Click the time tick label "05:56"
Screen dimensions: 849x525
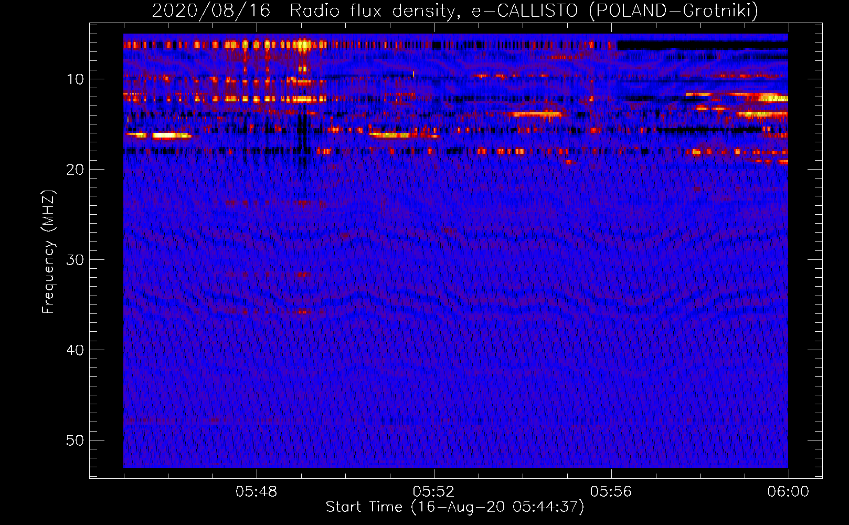[x=611, y=492]
